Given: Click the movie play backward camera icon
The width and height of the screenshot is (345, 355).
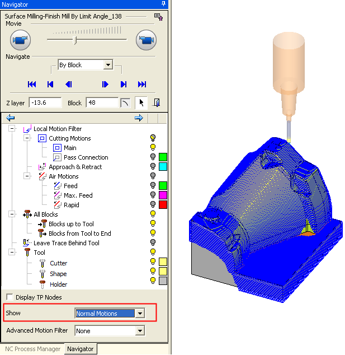Looking at the screenshot, I should [20, 40].
